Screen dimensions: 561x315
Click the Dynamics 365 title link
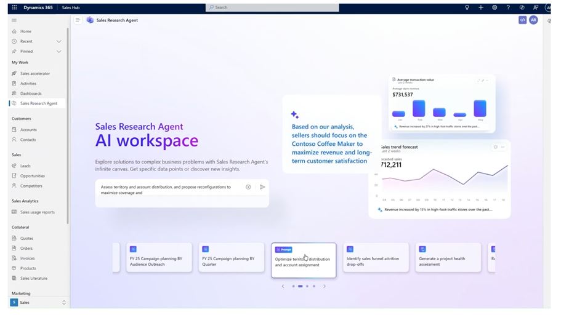pyautogui.click(x=38, y=7)
